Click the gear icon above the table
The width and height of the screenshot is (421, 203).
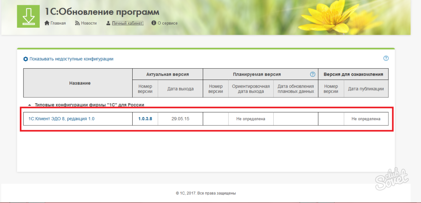[26, 59]
